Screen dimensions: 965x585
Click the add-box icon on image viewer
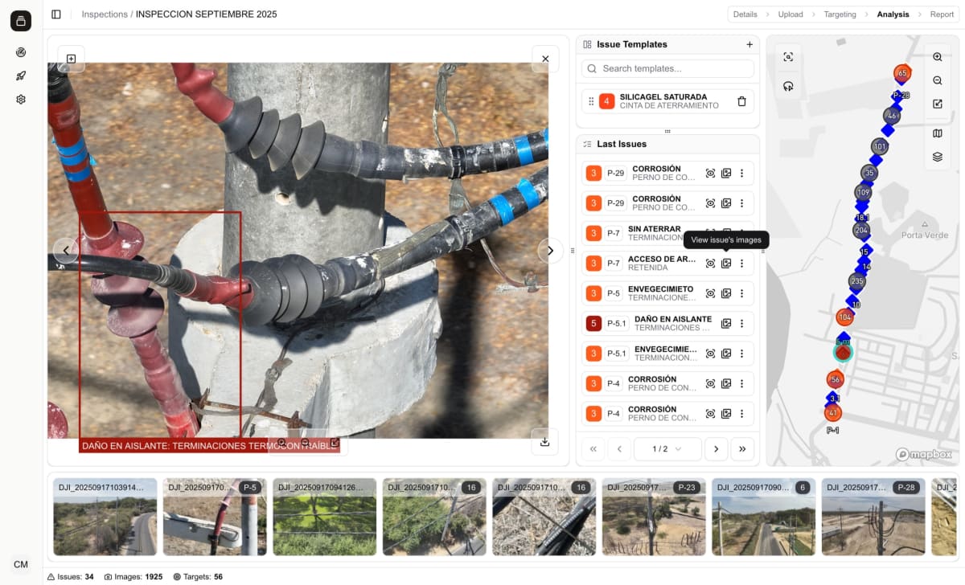click(71, 59)
